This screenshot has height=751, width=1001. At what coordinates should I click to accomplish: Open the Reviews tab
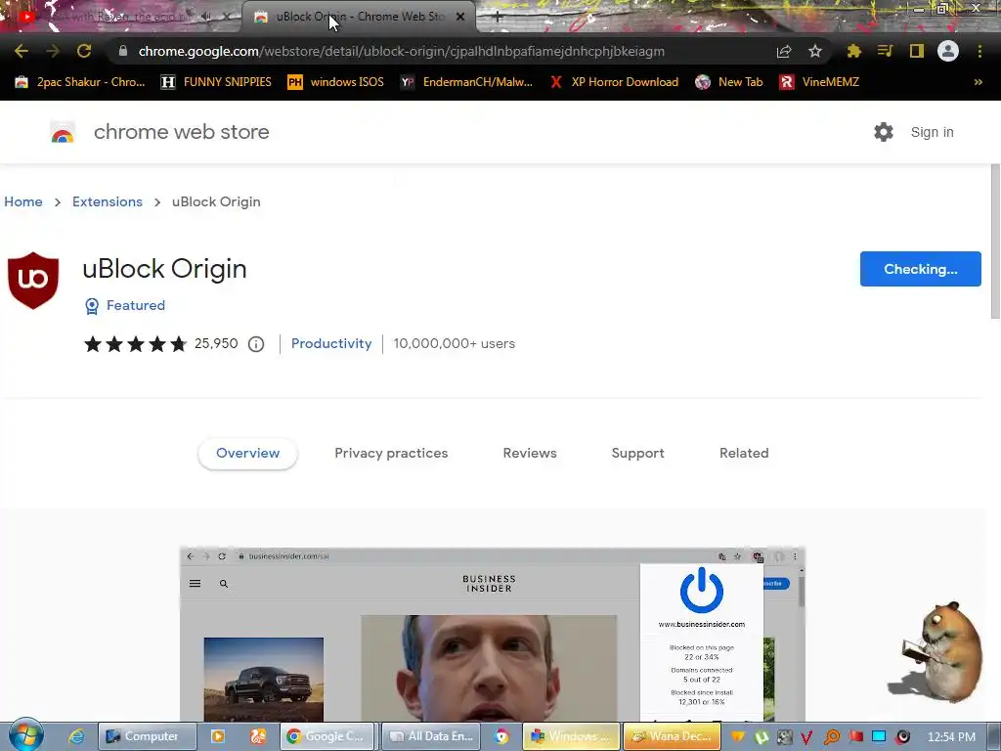tap(530, 454)
